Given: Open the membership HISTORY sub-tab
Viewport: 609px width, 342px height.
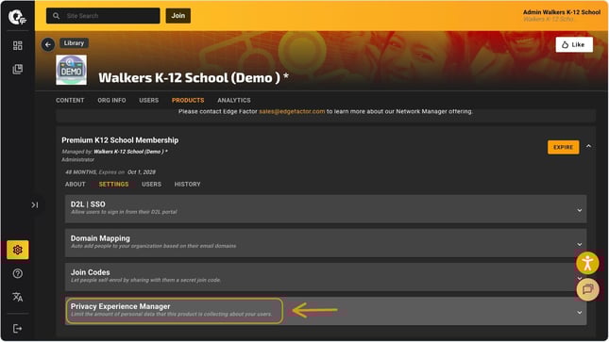Looking at the screenshot, I should 187,184.
